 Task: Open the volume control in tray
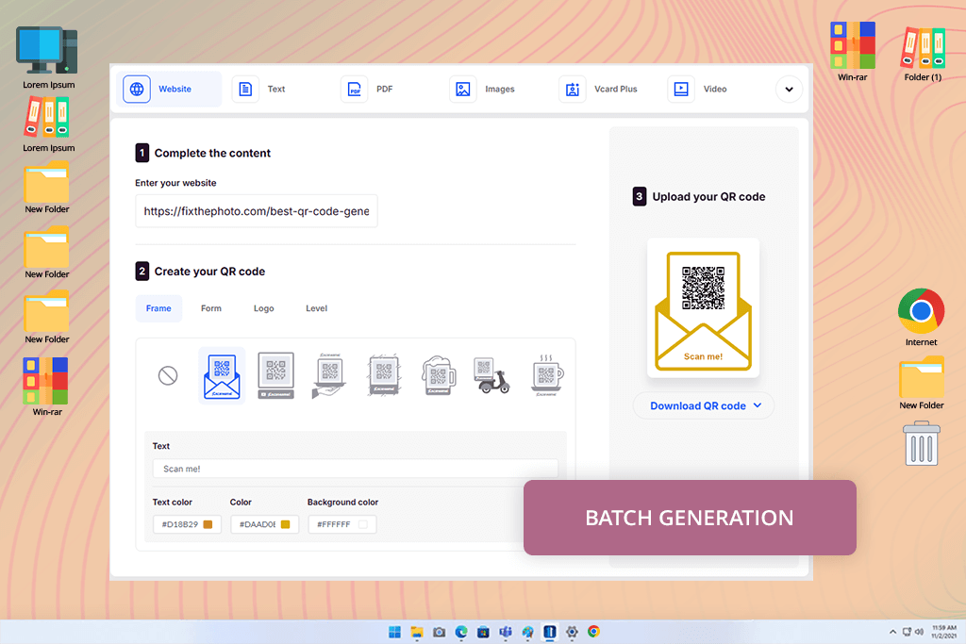(x=919, y=633)
